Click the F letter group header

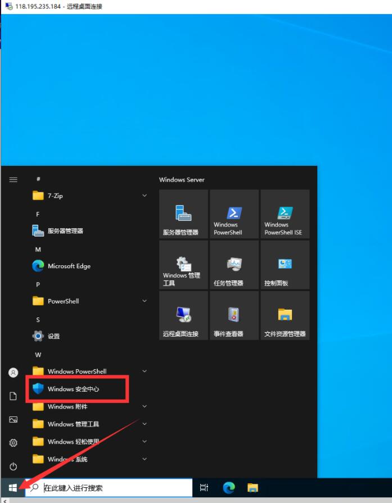click(x=38, y=214)
